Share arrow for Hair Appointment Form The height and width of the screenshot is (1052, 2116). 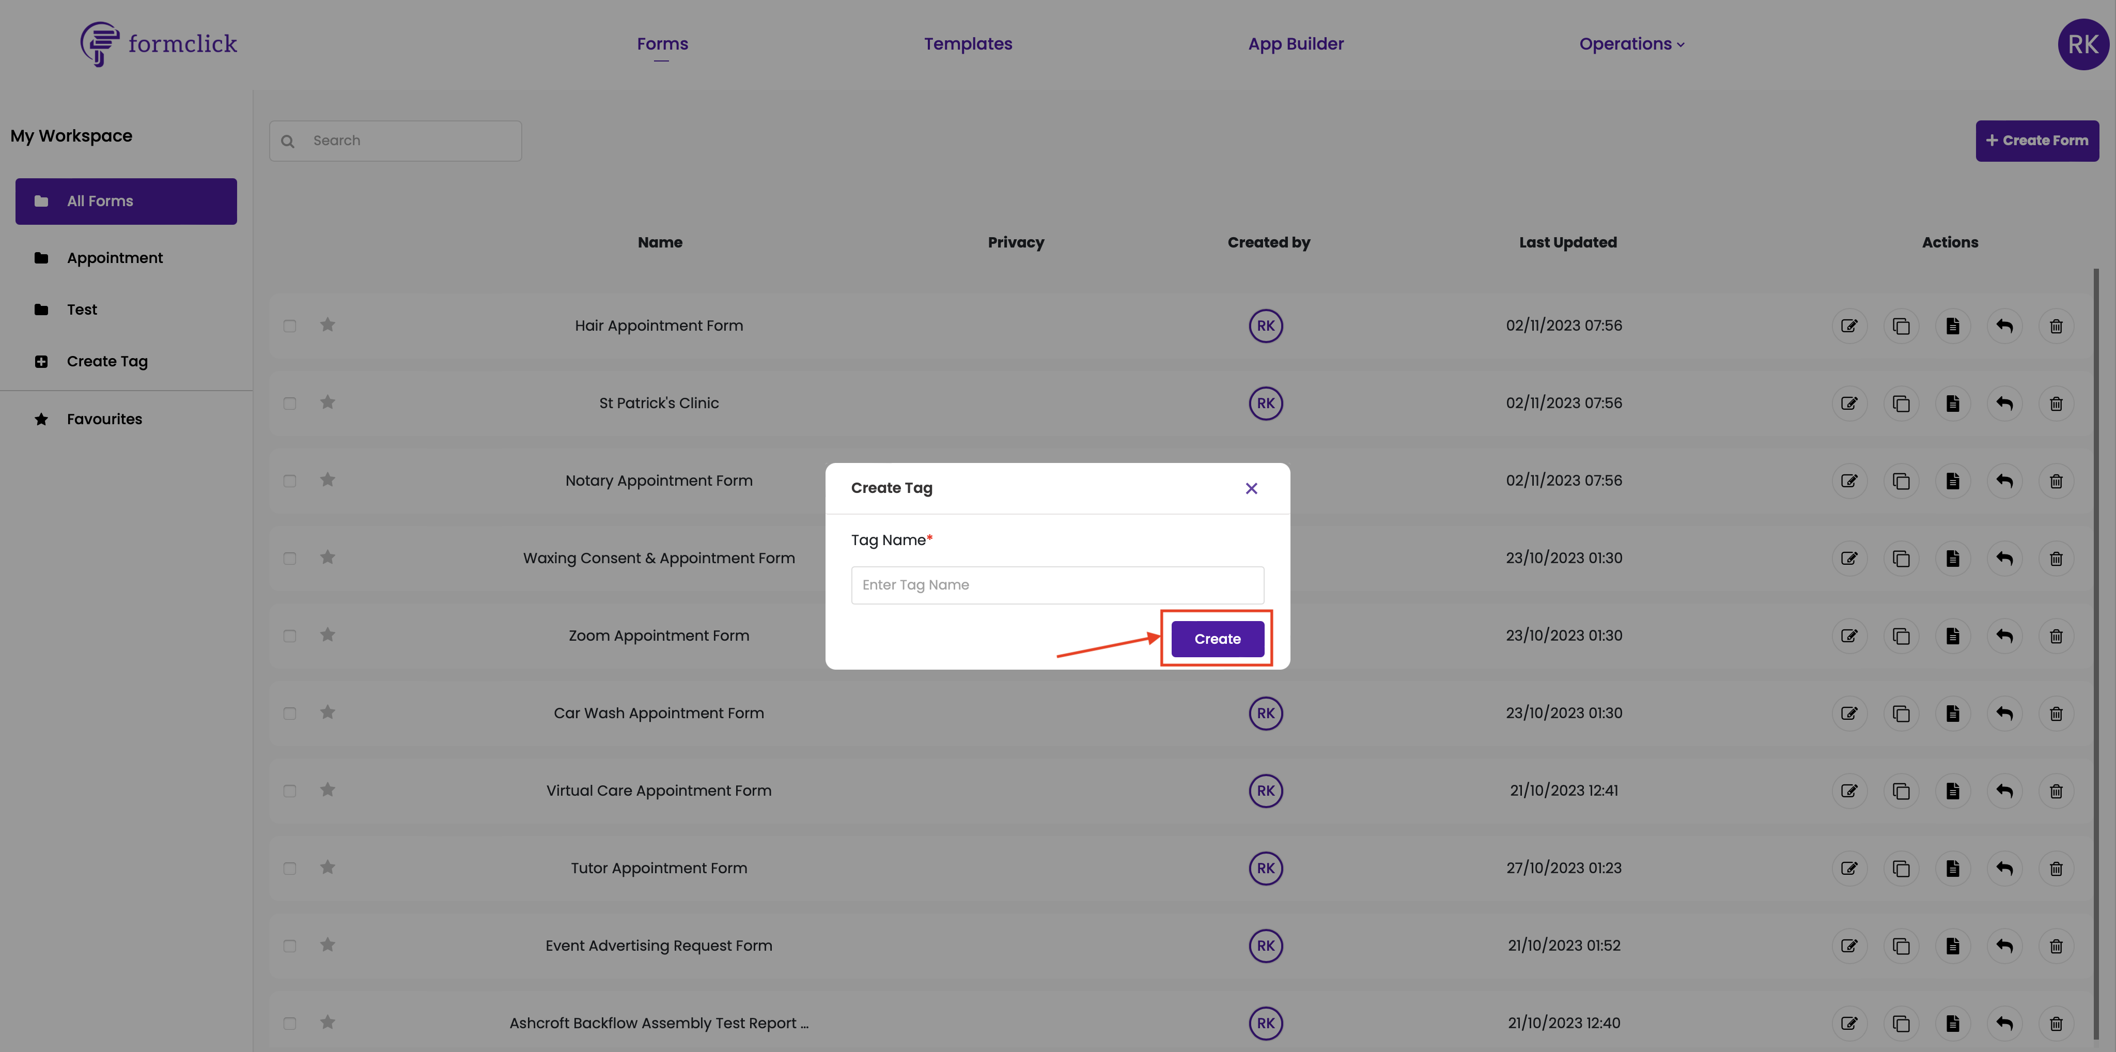point(2004,326)
